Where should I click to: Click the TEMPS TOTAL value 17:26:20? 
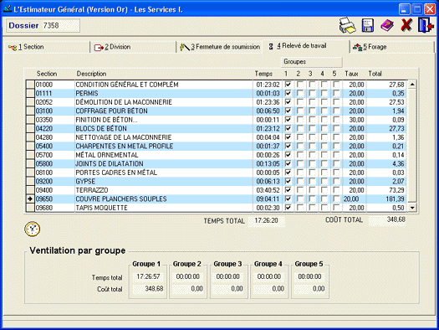coord(266,220)
